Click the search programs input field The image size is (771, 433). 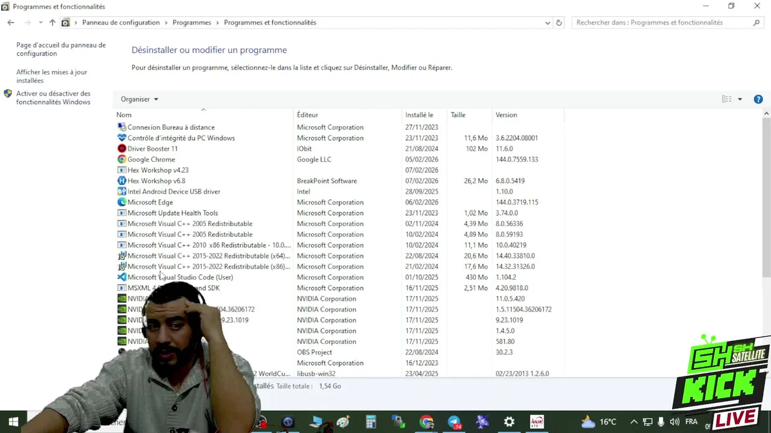[663, 23]
